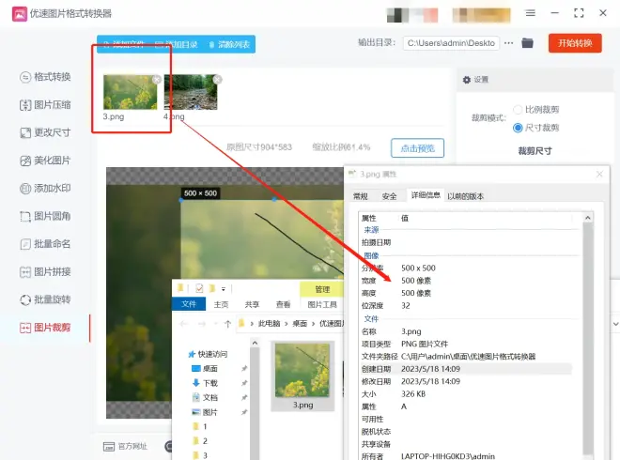Click the app logo in title bar

[x=20, y=14]
